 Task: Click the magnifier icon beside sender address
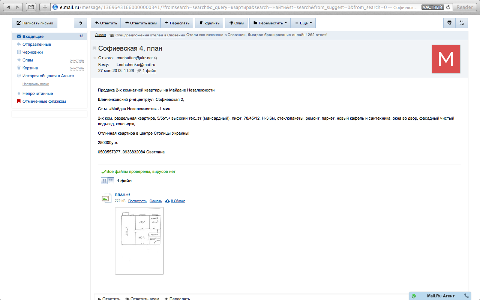pos(156,58)
